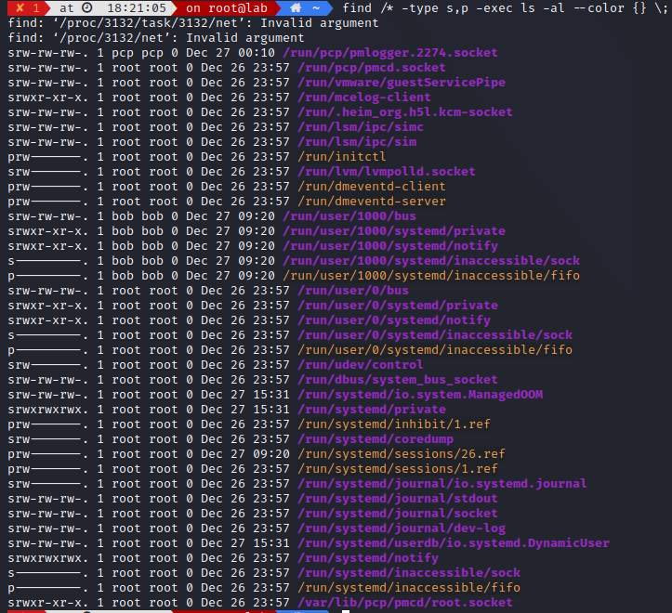Image resolution: width=672 pixels, height=613 pixels.
Task: Select /run/systemd/sessions/1.ref path
Action: click(x=398, y=469)
